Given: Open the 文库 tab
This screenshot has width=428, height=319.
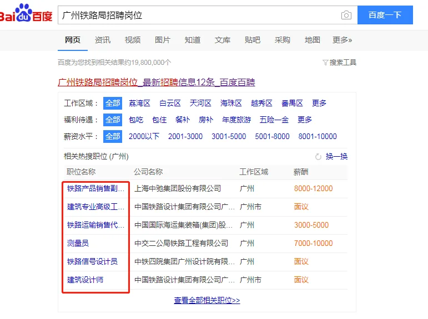Looking at the screenshot, I should tap(223, 40).
